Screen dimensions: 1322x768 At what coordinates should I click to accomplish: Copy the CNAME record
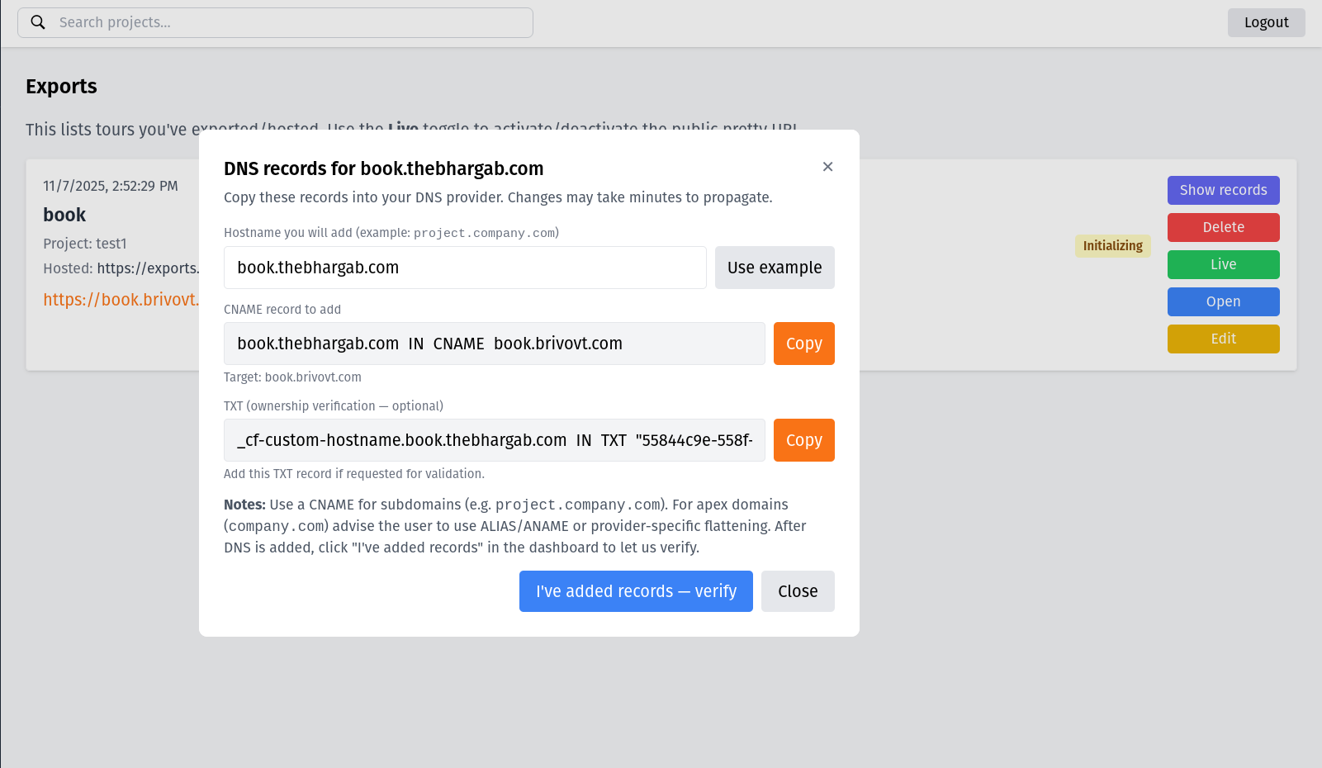pos(803,343)
